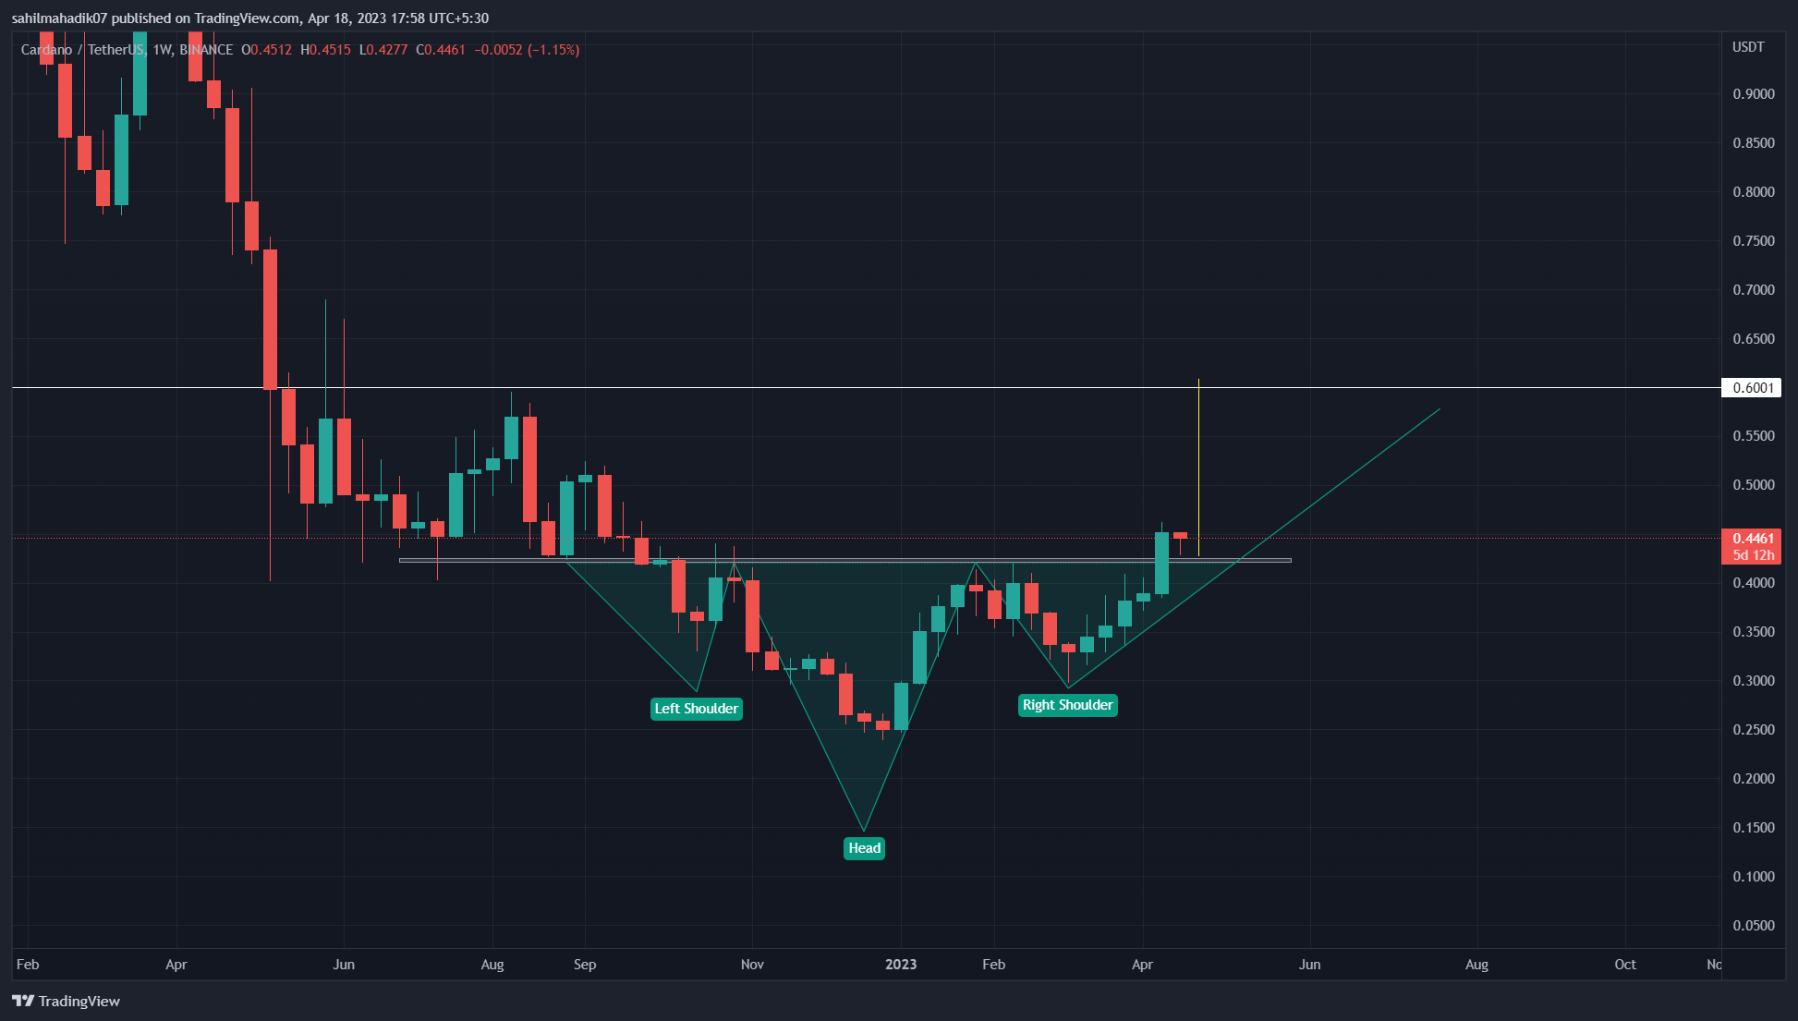Select the Right Shoulder pattern label
The width and height of the screenshot is (1798, 1021).
[1067, 705]
